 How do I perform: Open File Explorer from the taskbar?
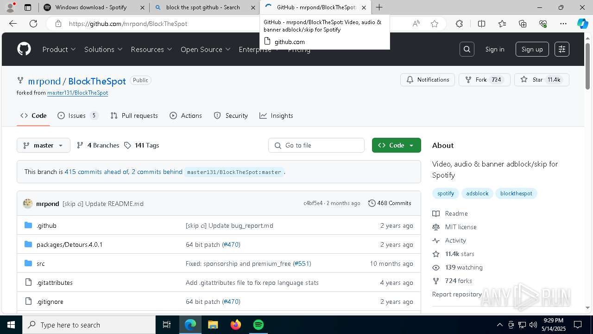pos(213,325)
